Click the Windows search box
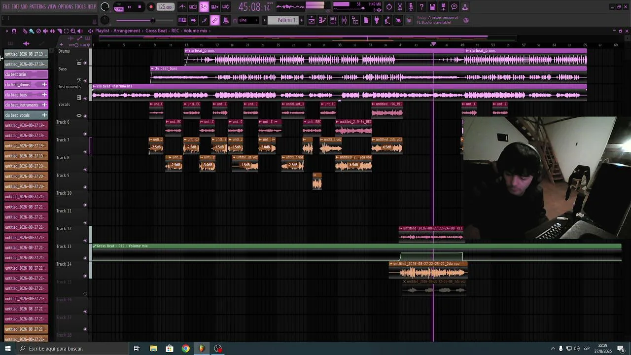The width and height of the screenshot is (631, 355). point(72,349)
